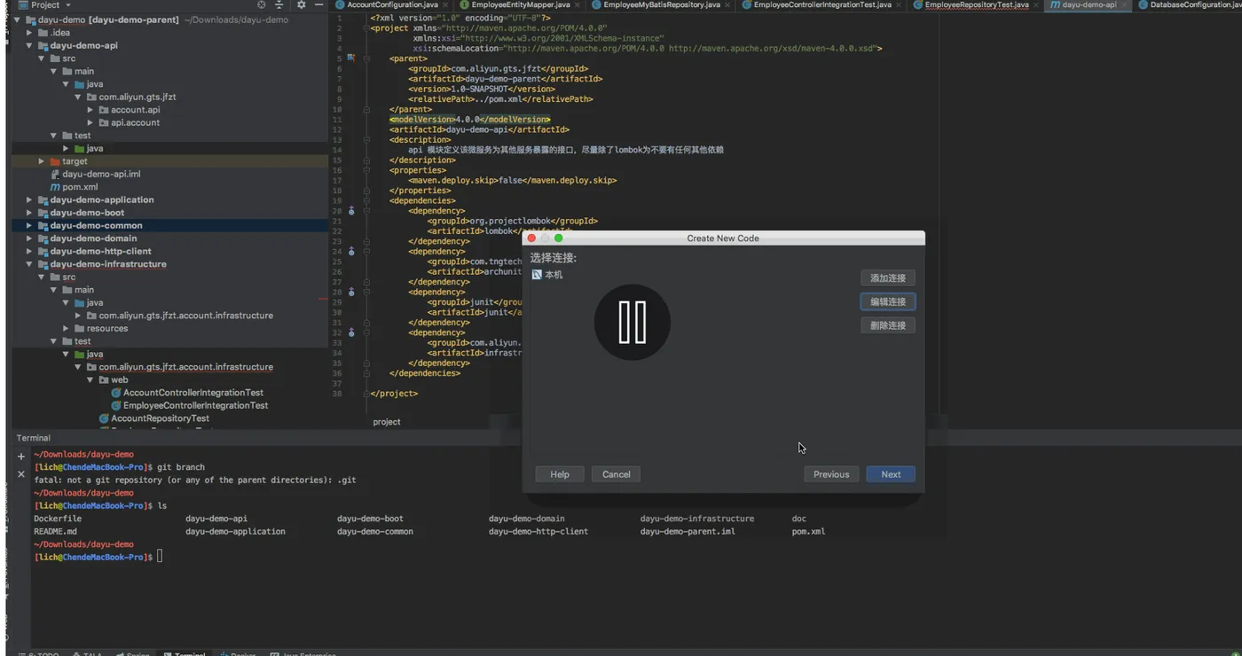Collapse the dayu-demo-api module
The image size is (1242, 656).
coord(29,45)
